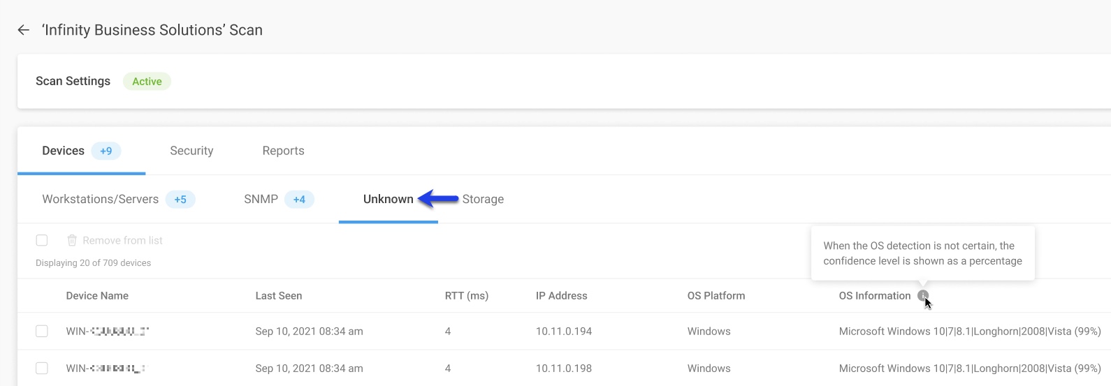This screenshot has height=386, width=1111.
Task: Click the IP Address column header
Action: tap(561, 296)
